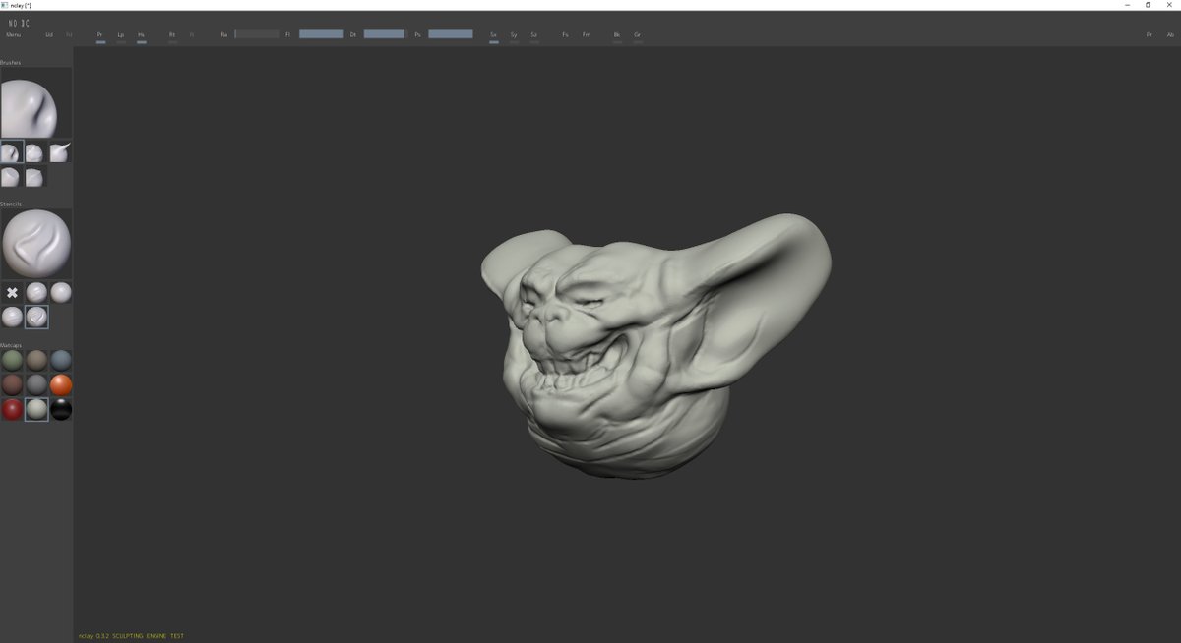Select the first brush thumbnail under Brushes
The height and width of the screenshot is (643, 1181).
click(11, 152)
